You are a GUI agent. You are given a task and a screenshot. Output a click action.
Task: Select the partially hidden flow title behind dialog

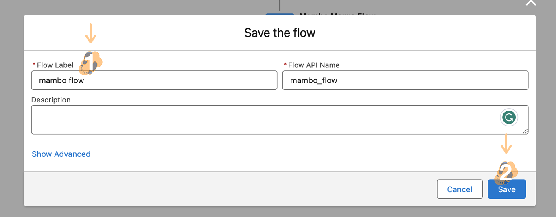tap(337, 15)
